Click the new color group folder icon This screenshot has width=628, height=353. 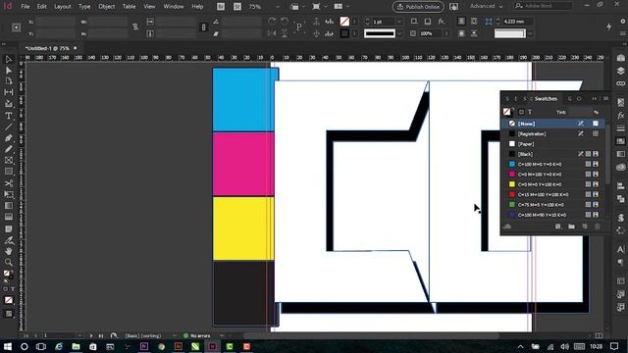pos(571,227)
